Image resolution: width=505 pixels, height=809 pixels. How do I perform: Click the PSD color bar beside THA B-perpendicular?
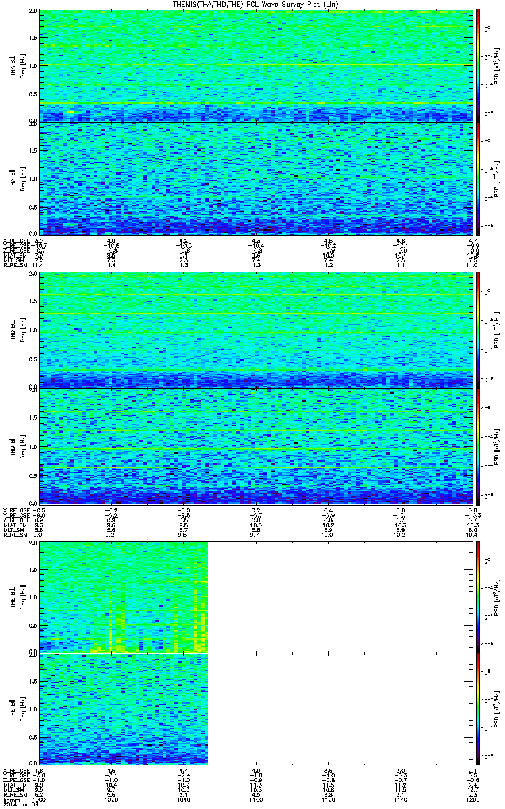pyautogui.click(x=477, y=65)
